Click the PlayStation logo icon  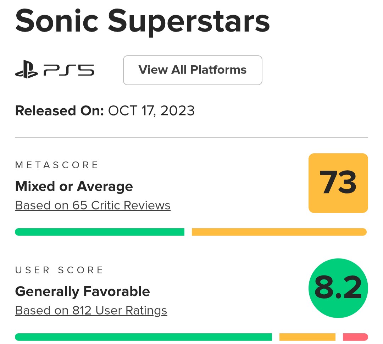pos(26,70)
